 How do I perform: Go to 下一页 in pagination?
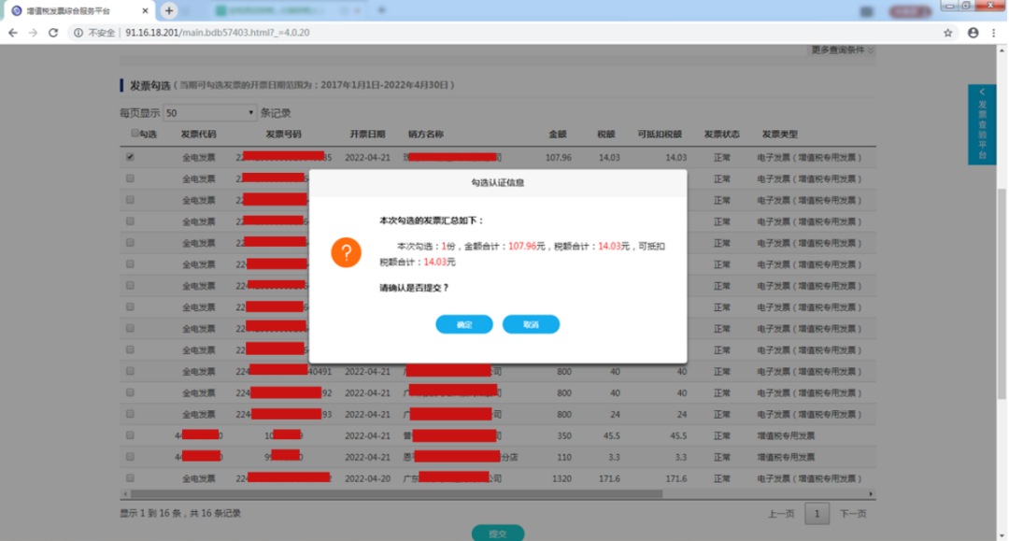(852, 514)
